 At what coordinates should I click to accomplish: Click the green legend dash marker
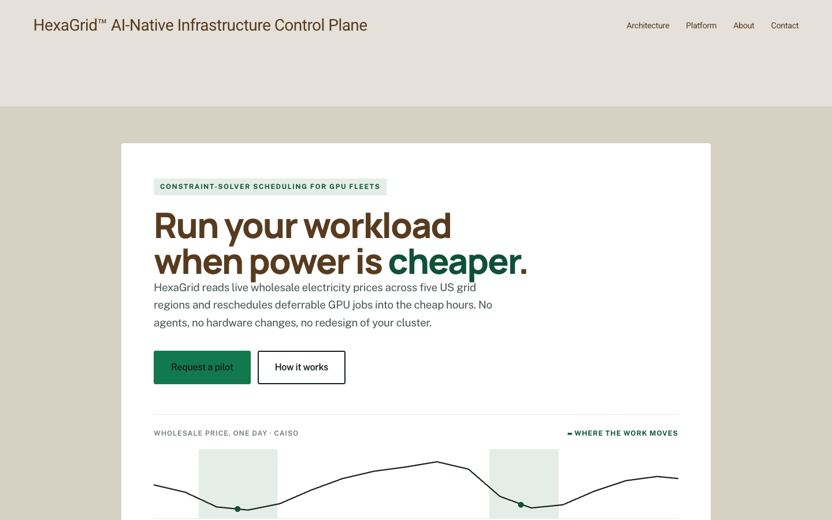570,433
